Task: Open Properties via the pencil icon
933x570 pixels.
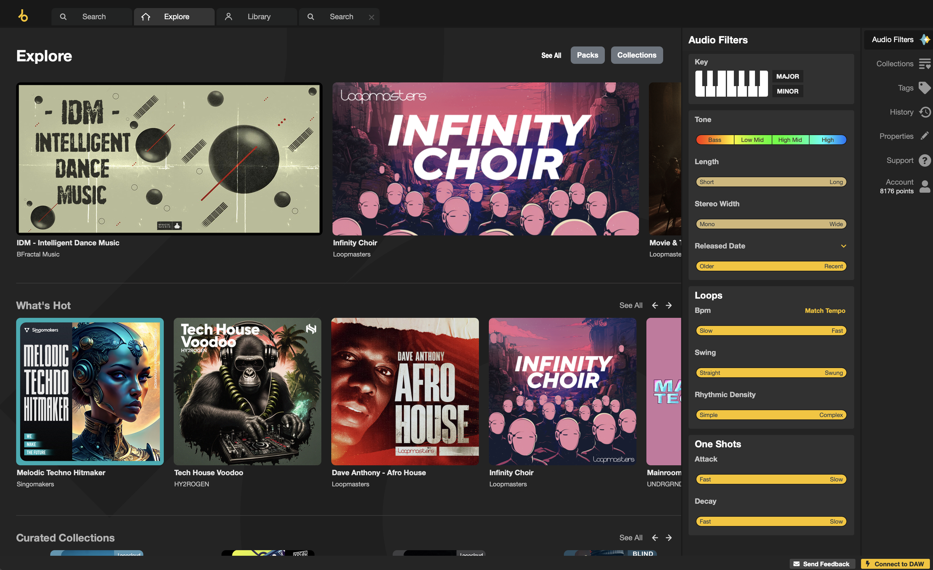Action: coord(924,136)
